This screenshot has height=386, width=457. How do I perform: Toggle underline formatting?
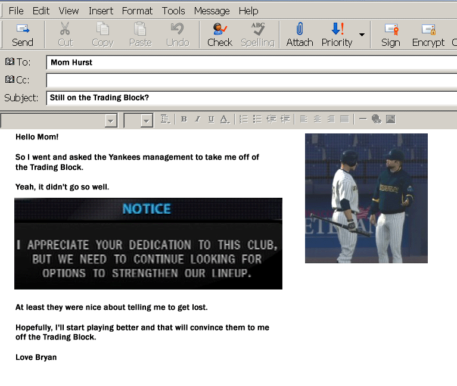pyautogui.click(x=211, y=119)
